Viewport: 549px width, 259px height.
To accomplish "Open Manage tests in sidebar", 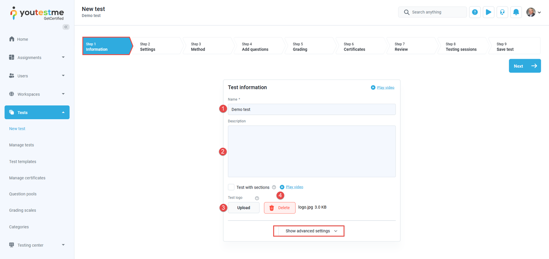I will 22,145.
